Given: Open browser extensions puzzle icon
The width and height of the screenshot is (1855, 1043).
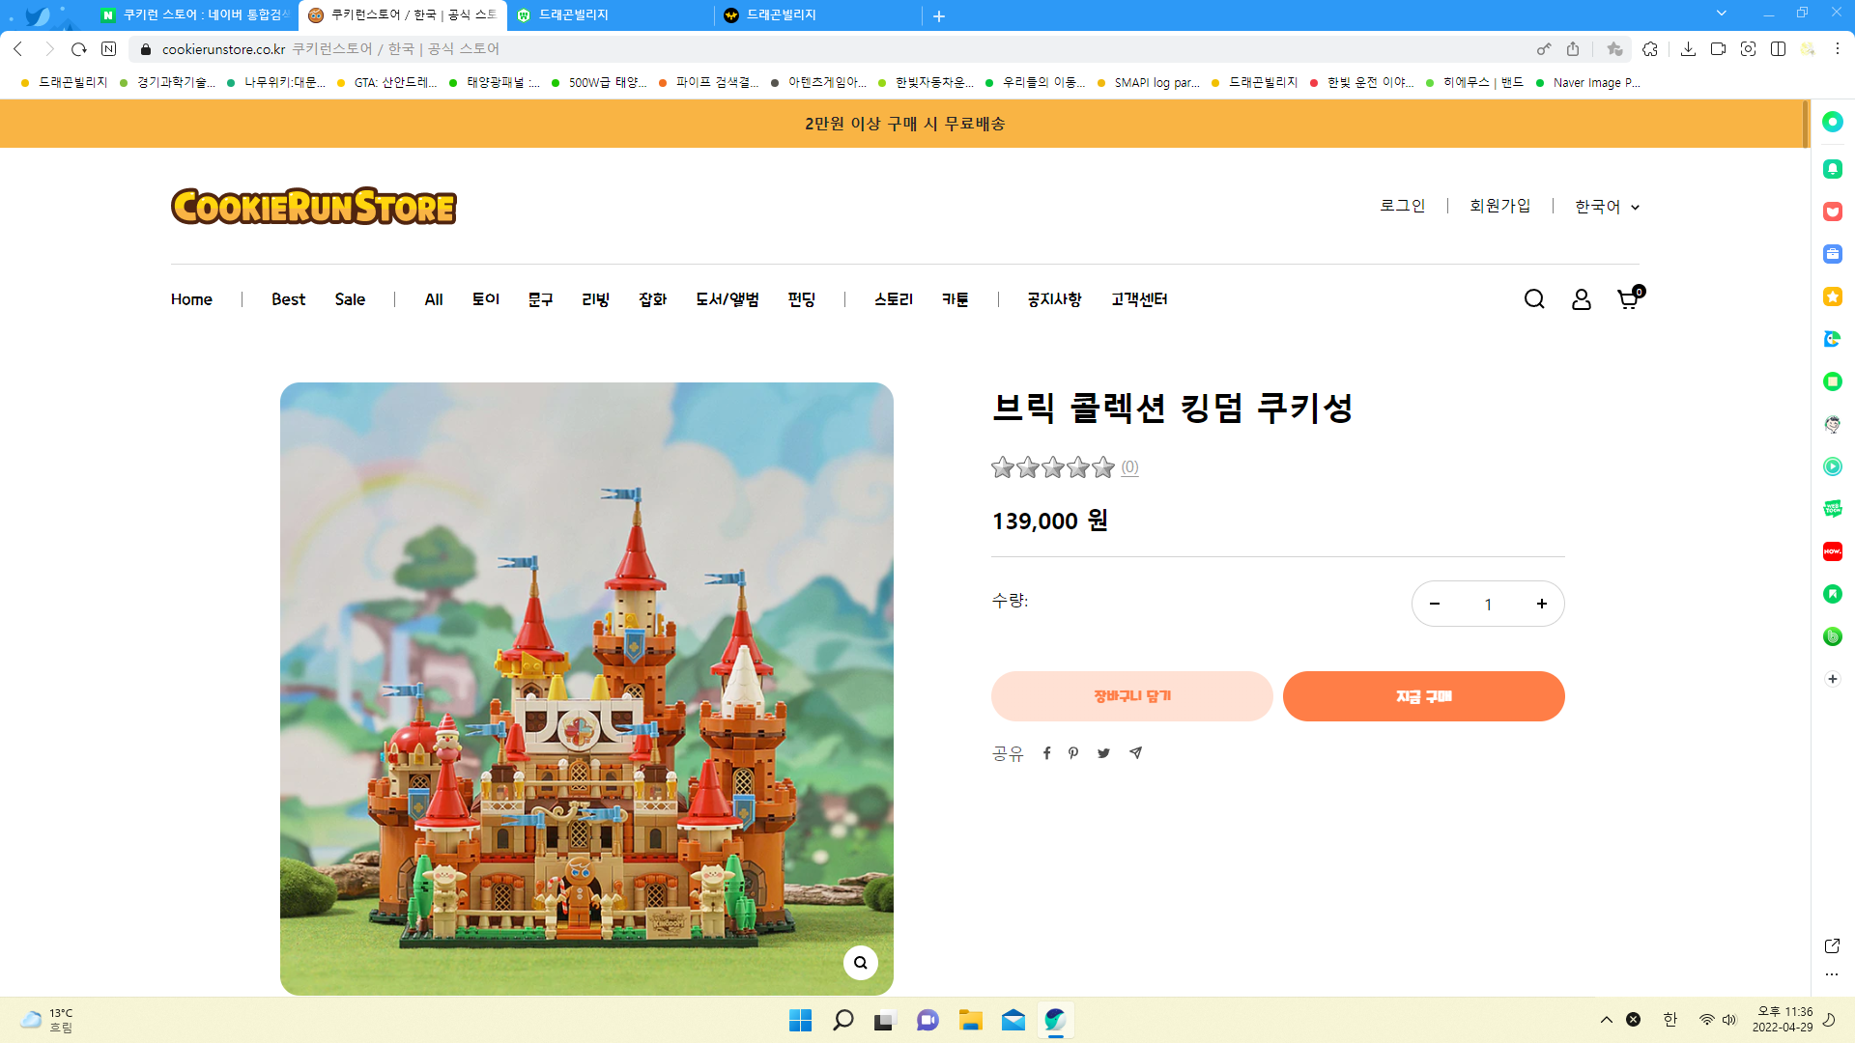Looking at the screenshot, I should 1650,49.
